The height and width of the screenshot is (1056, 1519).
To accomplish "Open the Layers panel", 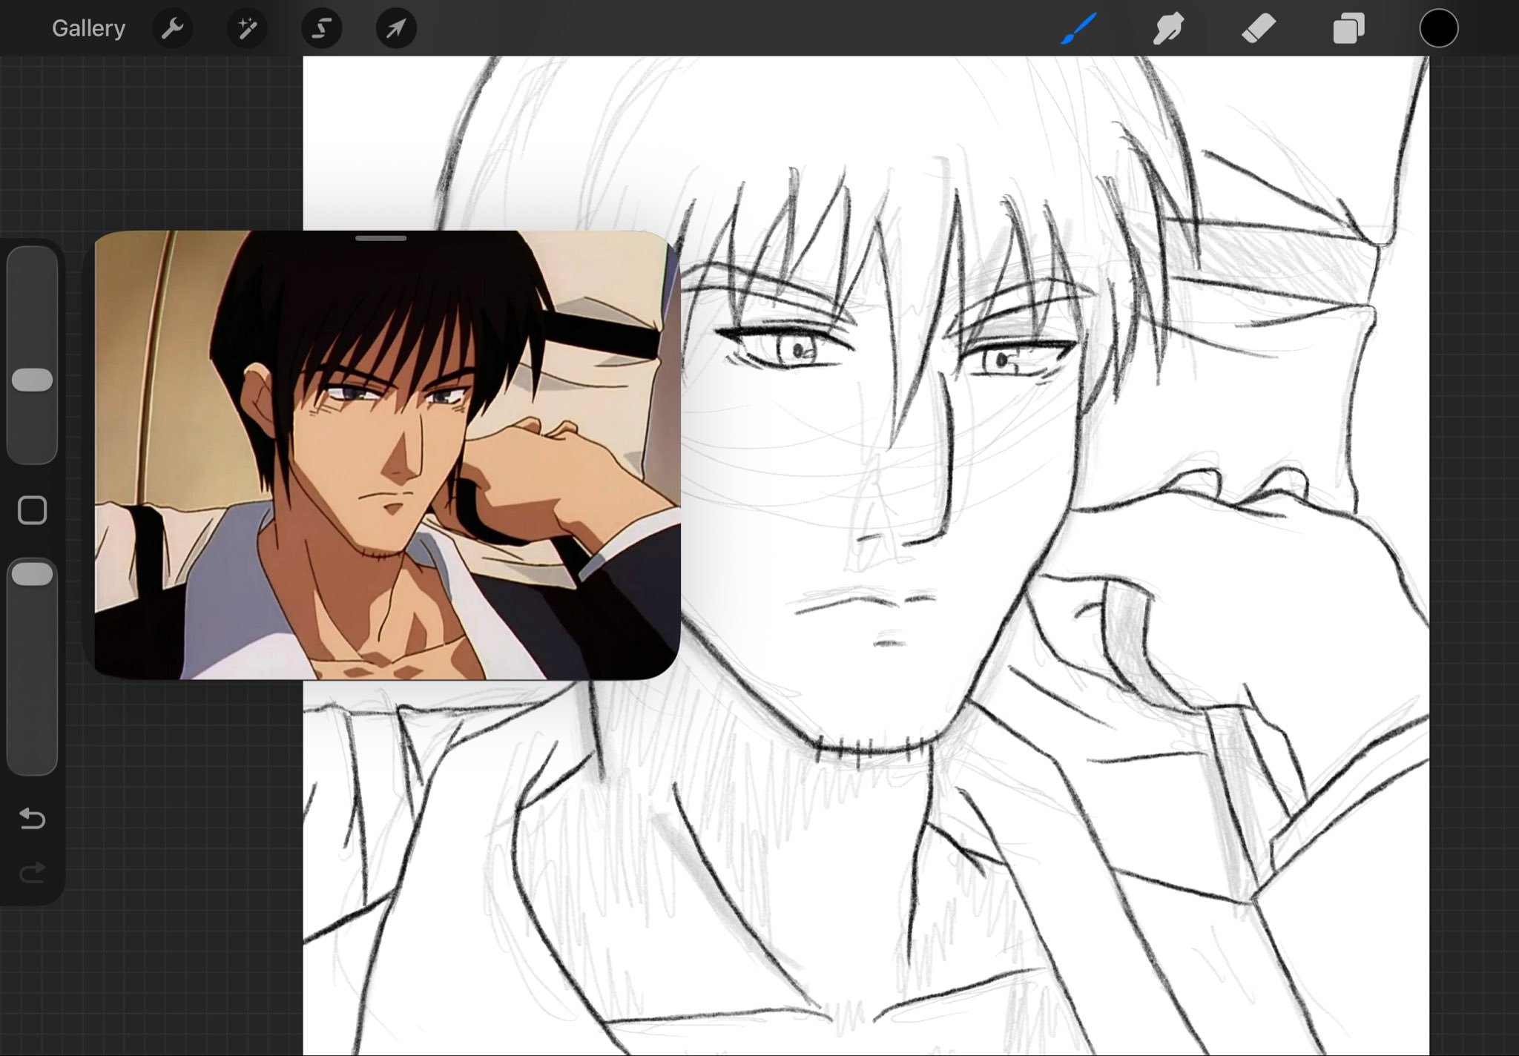I will (1348, 28).
